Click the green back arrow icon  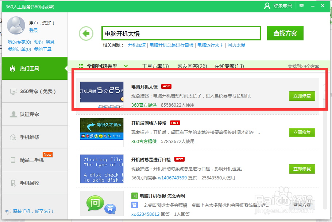point(86,33)
